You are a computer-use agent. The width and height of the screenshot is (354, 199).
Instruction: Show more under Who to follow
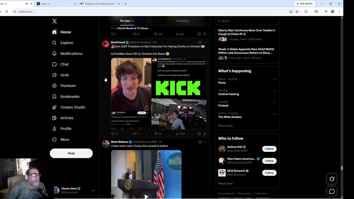point(225,184)
